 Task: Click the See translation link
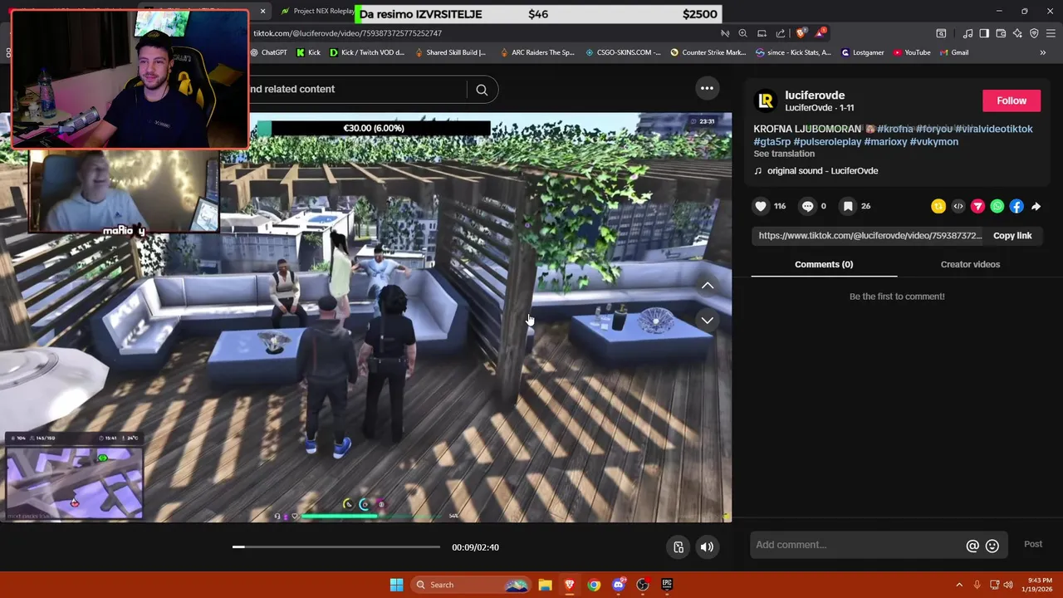pyautogui.click(x=784, y=154)
